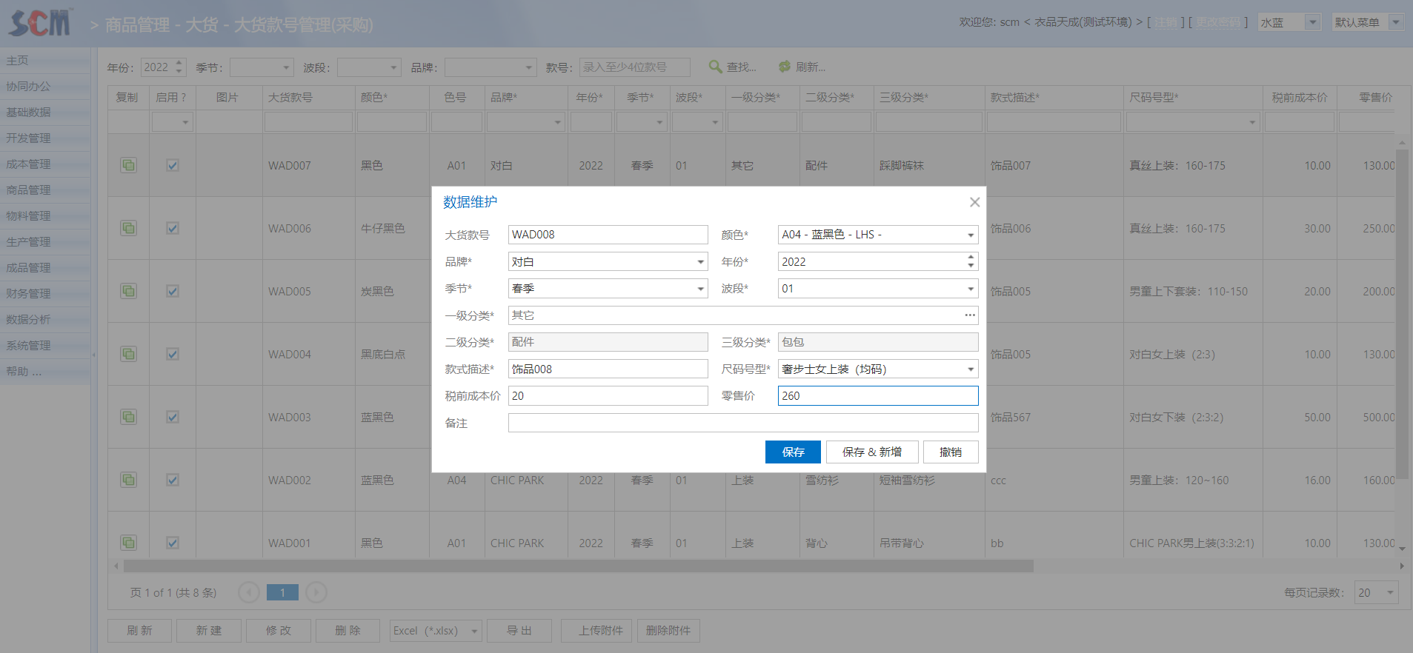1413x653 pixels.
Task: Toggle the 启用 checkbox for WAD002
Action: [x=173, y=480]
